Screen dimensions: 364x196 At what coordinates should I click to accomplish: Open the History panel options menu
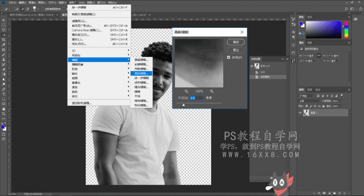[x=287, y=59]
